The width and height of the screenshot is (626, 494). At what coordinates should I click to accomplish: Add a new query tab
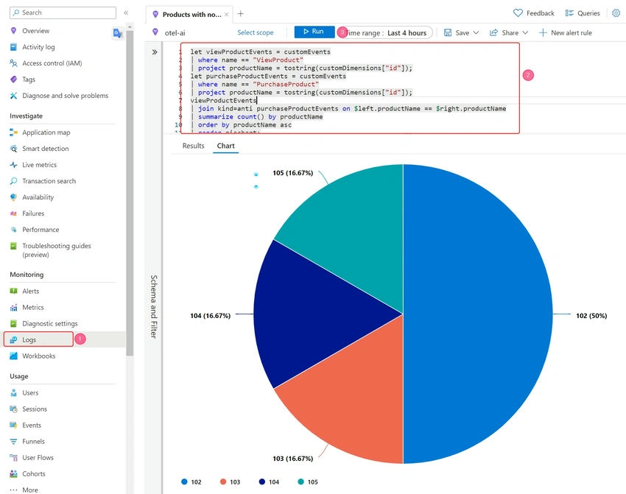click(240, 14)
